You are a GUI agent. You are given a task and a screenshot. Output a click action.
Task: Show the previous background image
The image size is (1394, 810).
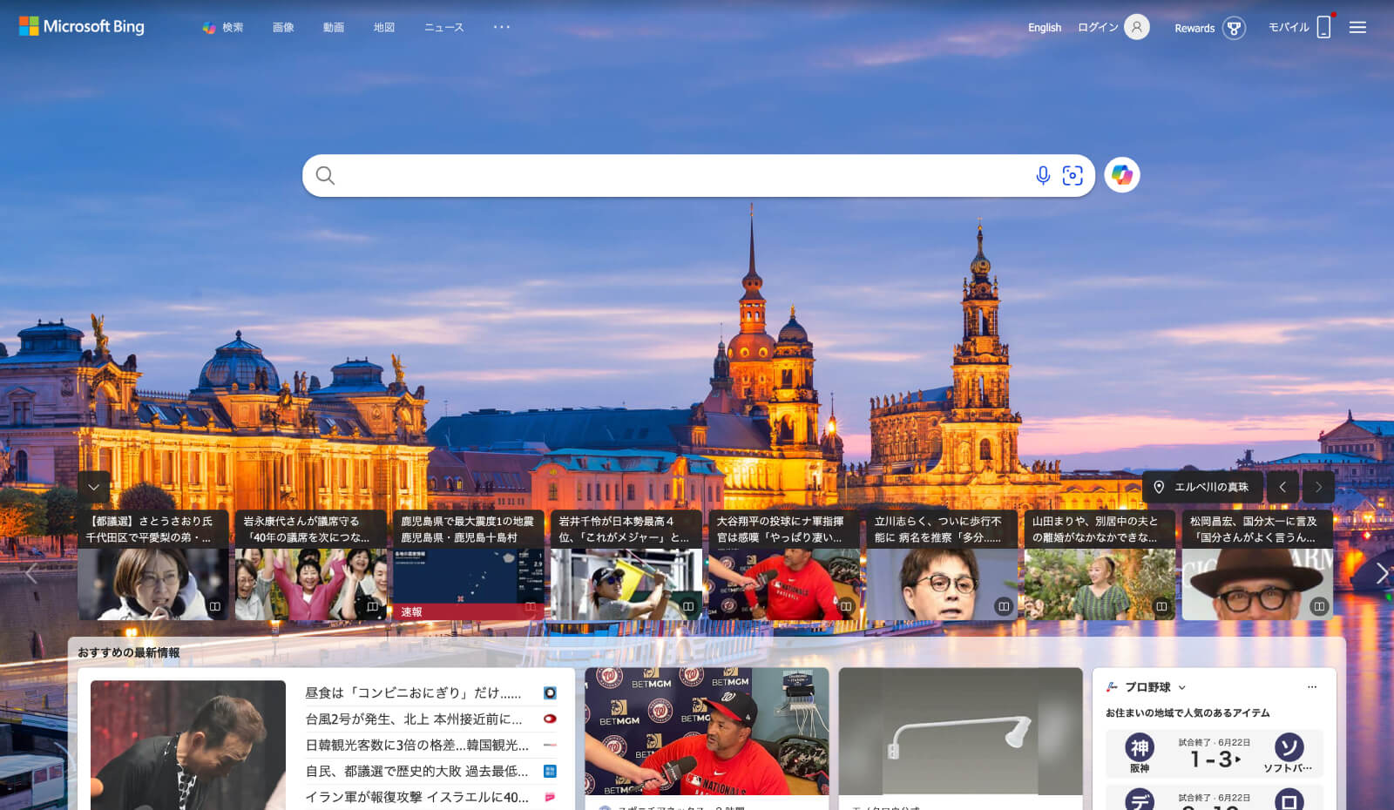pyautogui.click(x=1282, y=487)
